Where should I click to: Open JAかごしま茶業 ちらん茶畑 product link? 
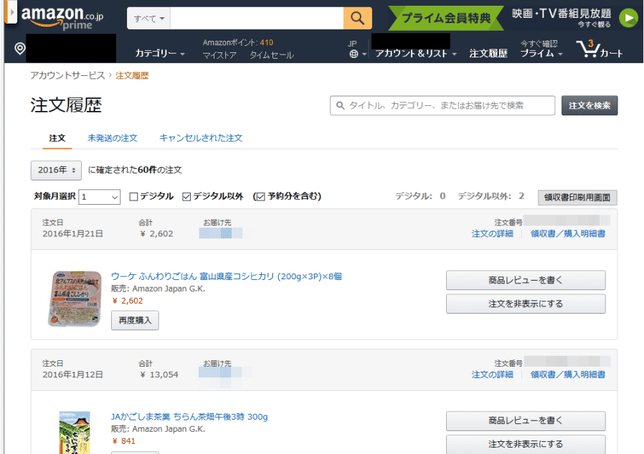coord(189,417)
